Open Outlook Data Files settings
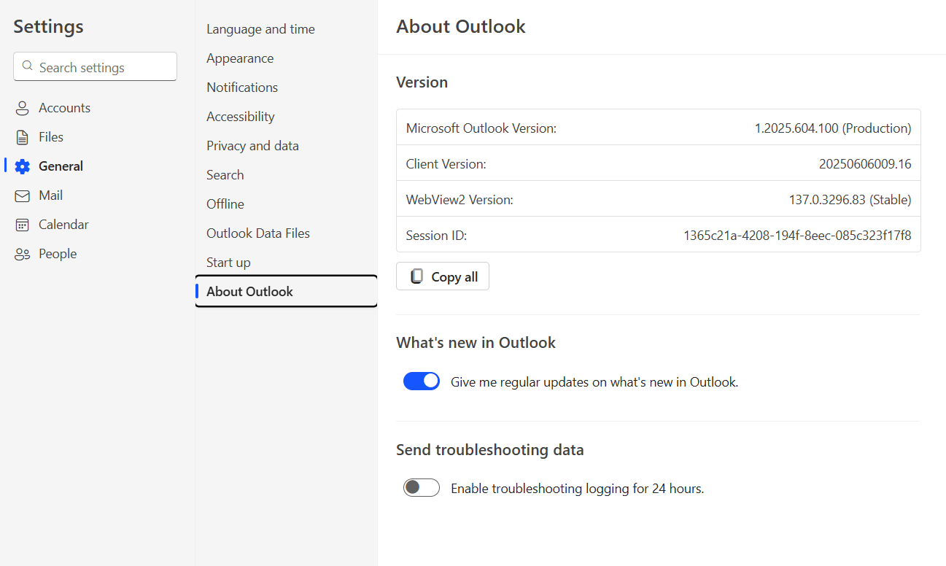The image size is (946, 566). (x=258, y=233)
